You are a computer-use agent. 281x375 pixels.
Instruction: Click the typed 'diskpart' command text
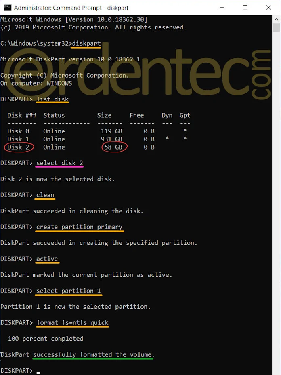86,44
